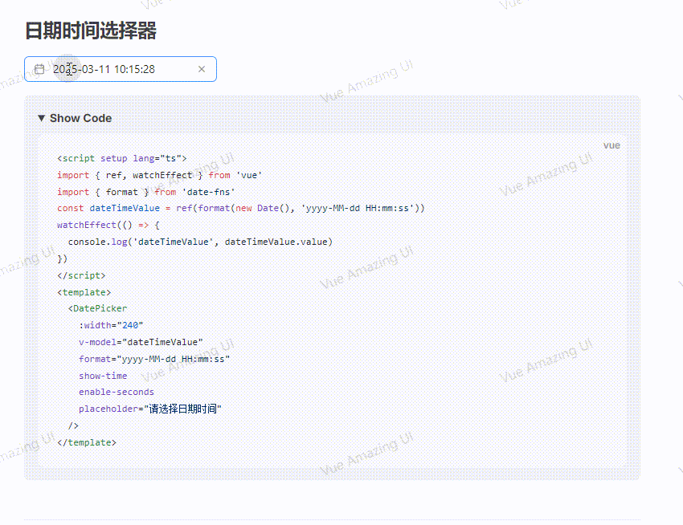Clear the date value with X icon

point(202,69)
